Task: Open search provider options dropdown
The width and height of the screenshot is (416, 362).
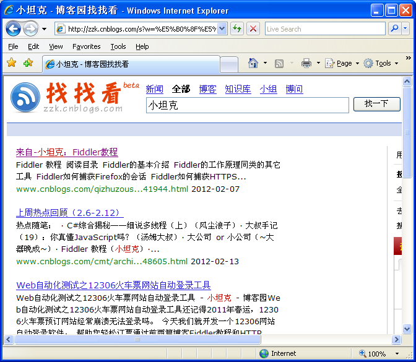Action: tap(405, 28)
